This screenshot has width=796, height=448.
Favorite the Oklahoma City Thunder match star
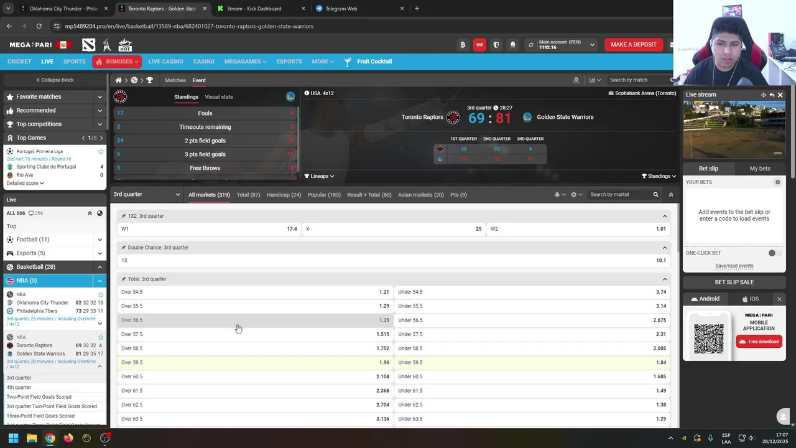click(x=101, y=294)
